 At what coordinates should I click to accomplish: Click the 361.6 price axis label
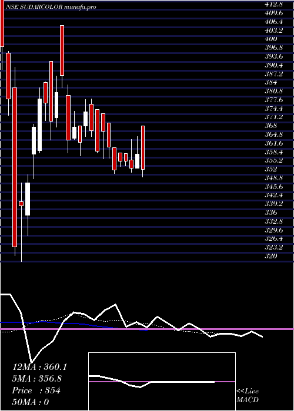pyautogui.click(x=273, y=143)
